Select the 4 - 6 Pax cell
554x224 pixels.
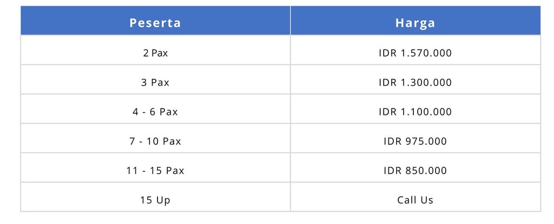155,108
